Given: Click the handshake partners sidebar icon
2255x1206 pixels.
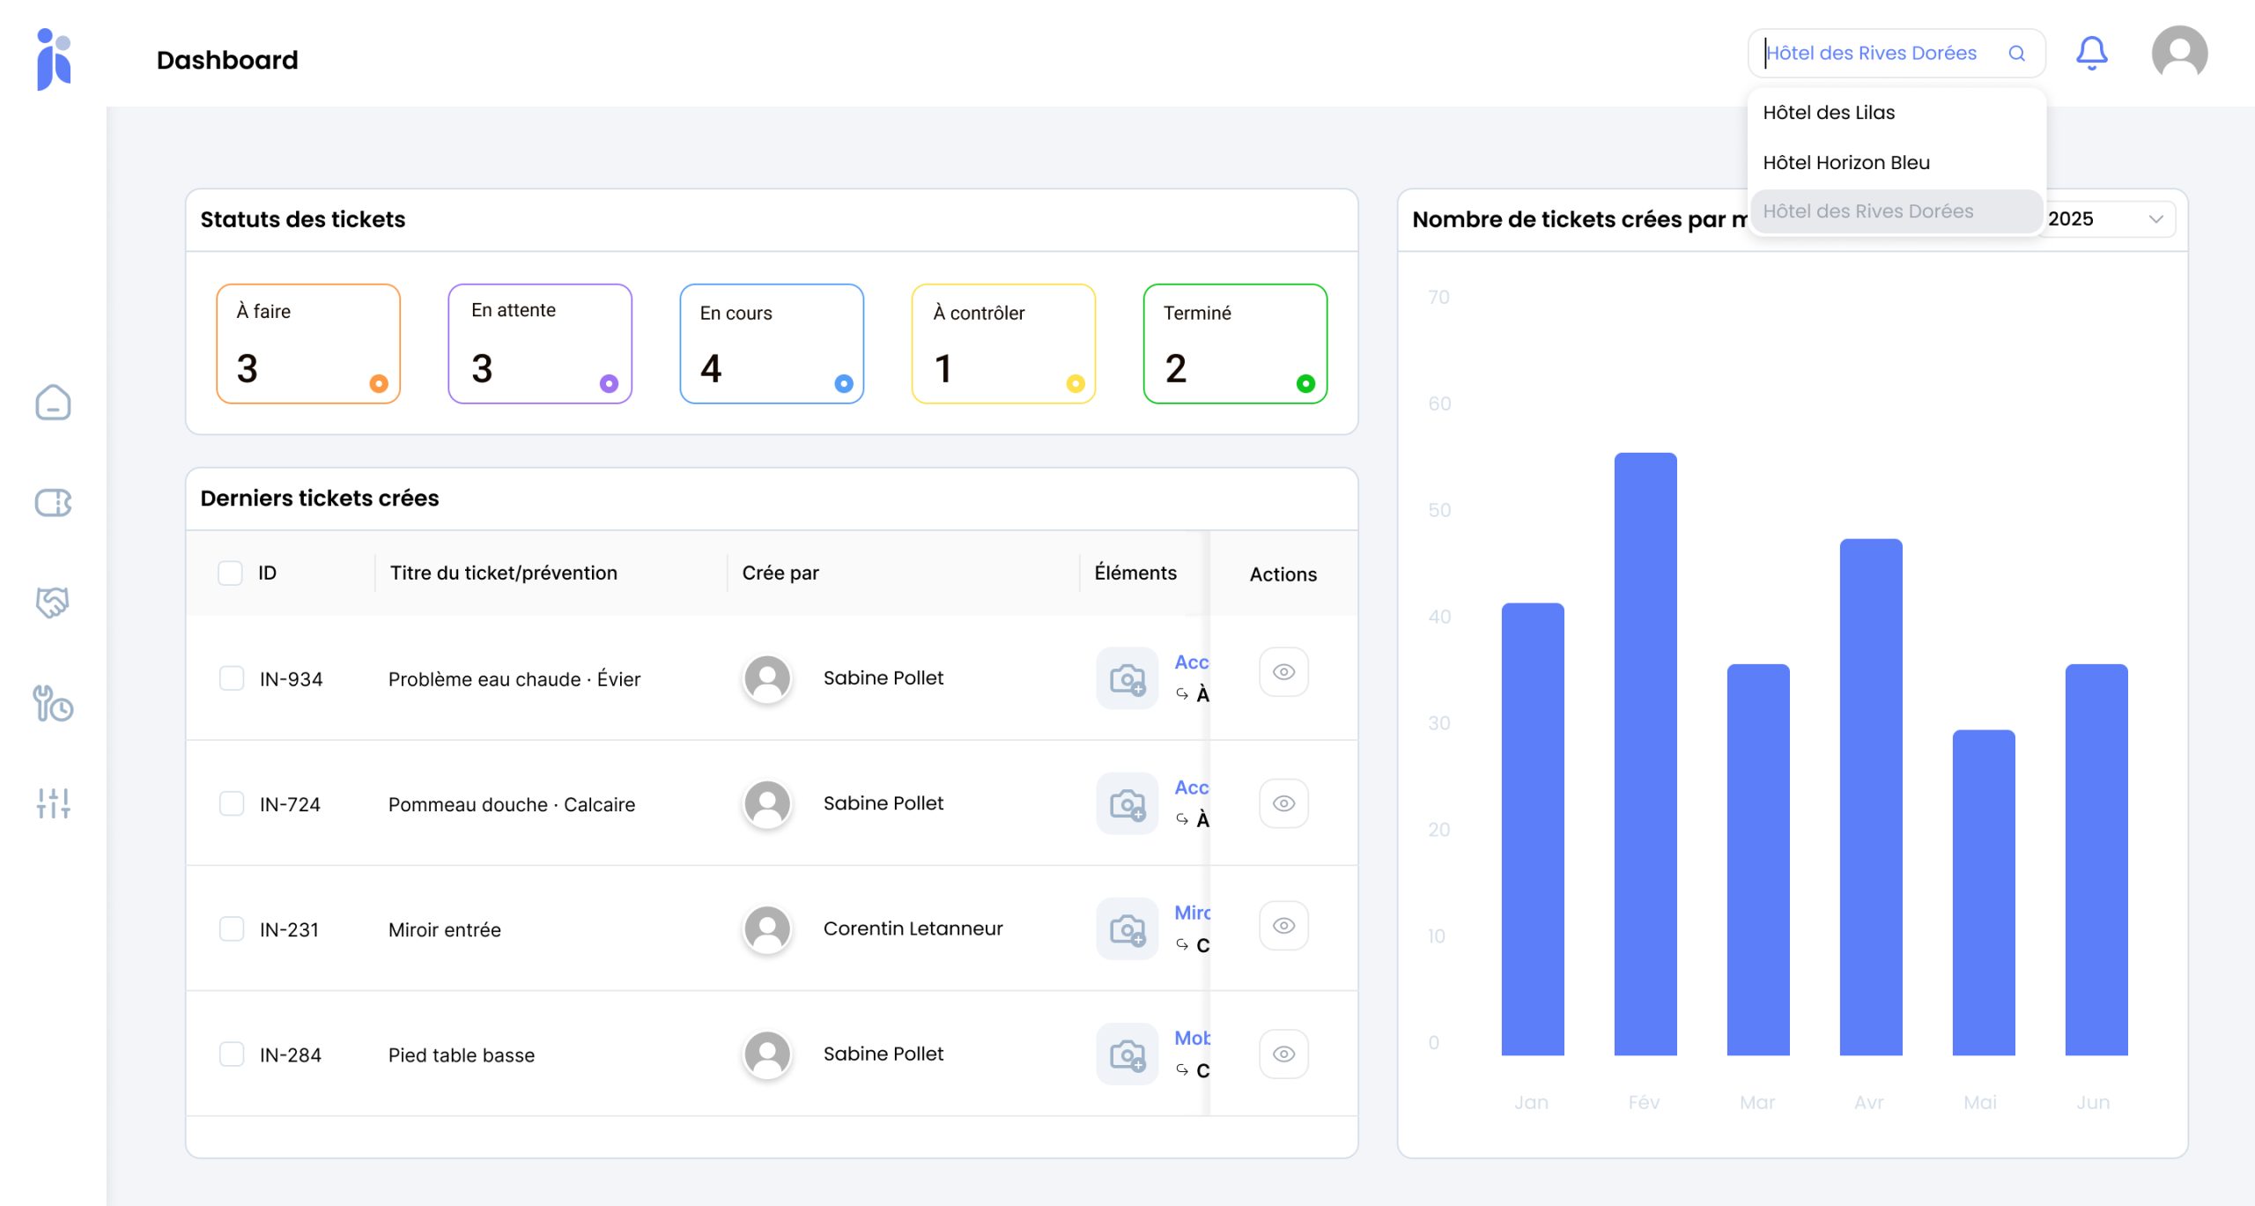Looking at the screenshot, I should (x=53, y=603).
